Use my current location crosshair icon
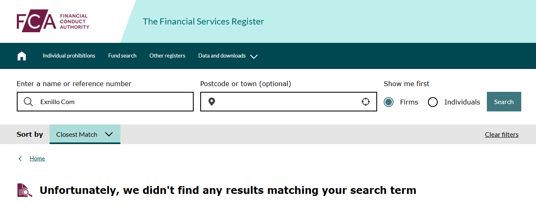The height and width of the screenshot is (211, 536). click(x=366, y=102)
